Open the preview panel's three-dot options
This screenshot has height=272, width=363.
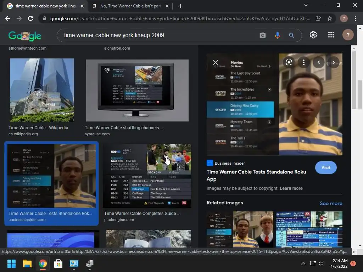pos(304,62)
